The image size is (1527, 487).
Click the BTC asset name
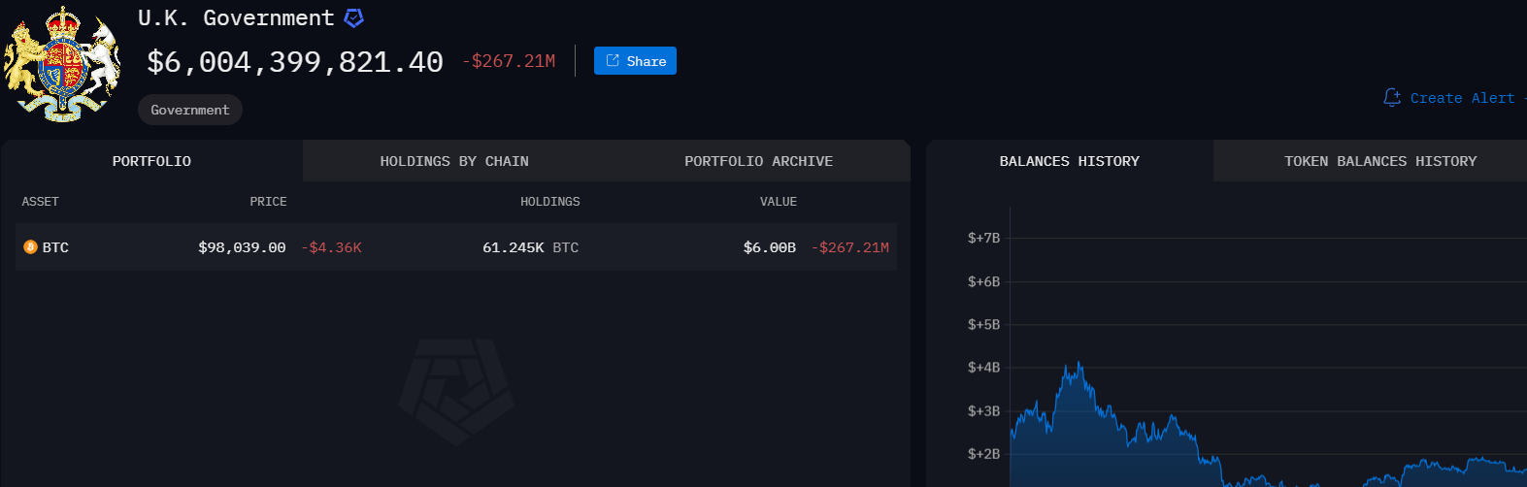click(x=55, y=247)
